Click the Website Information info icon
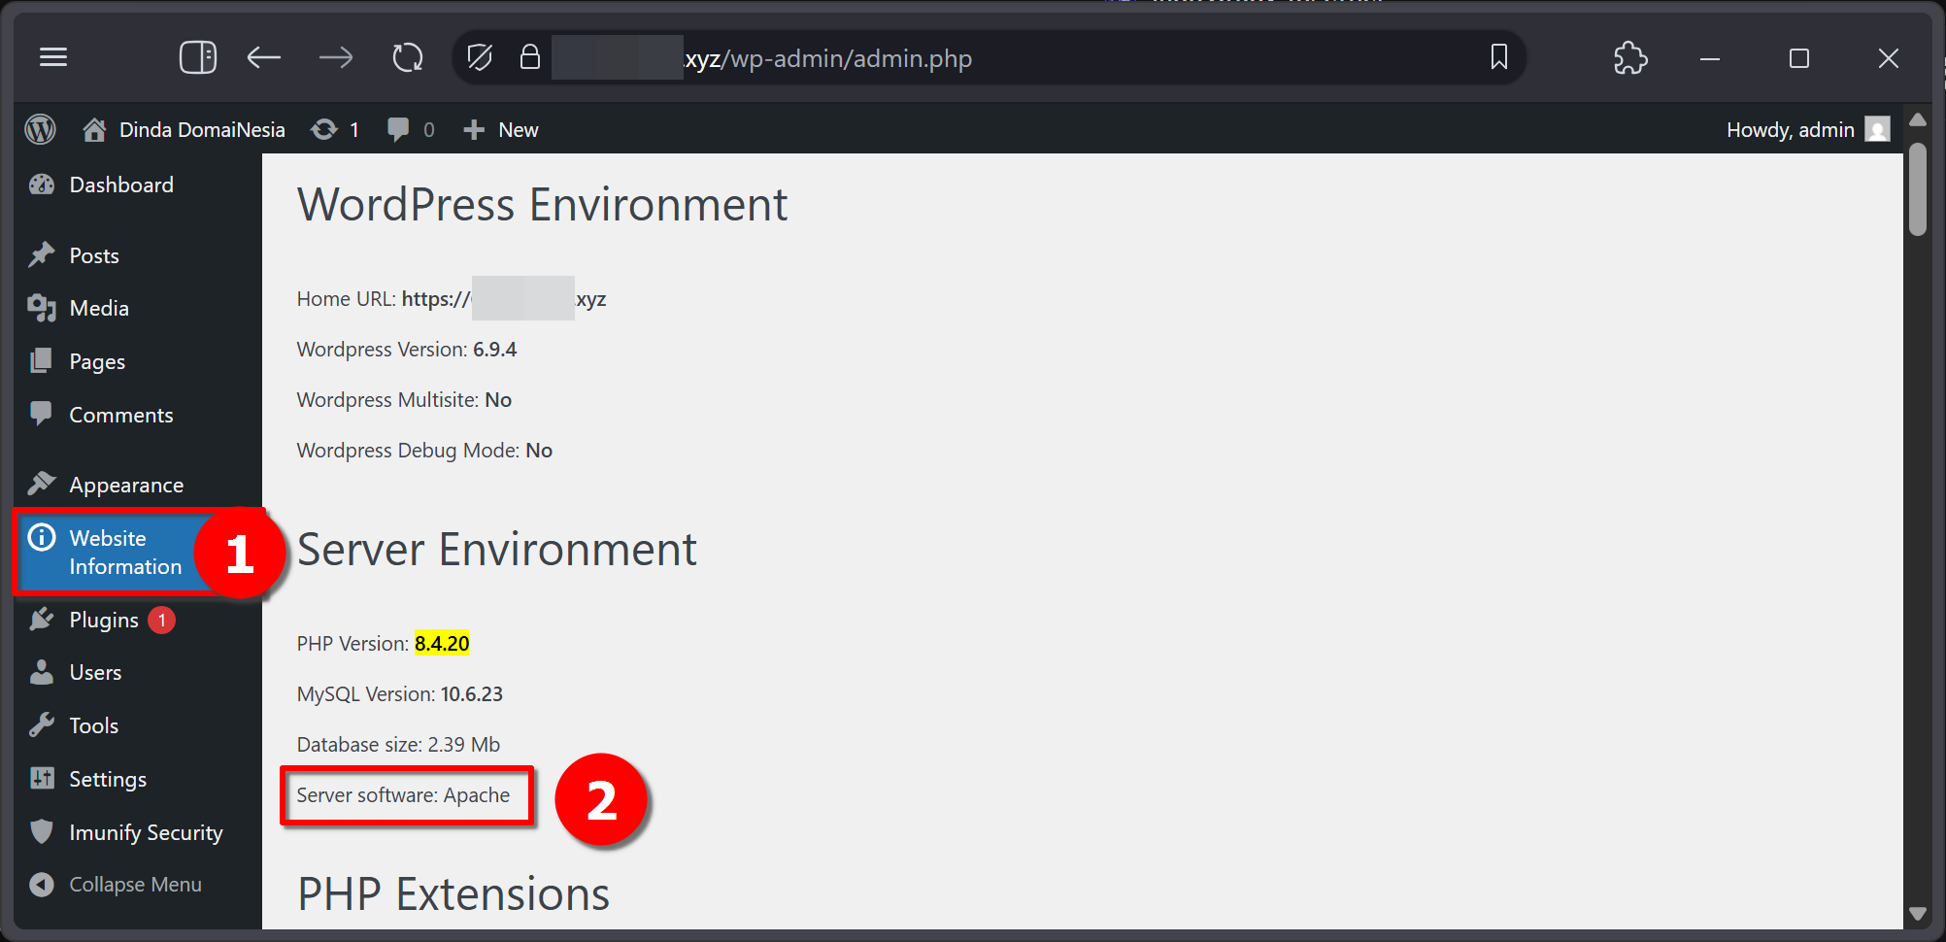 [x=42, y=537]
